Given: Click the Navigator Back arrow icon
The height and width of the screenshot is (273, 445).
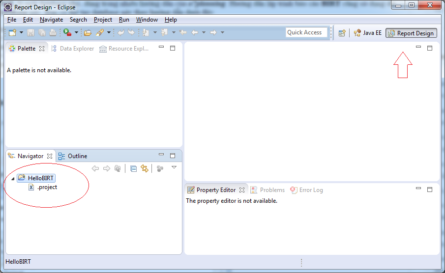Looking at the screenshot, I should (x=95, y=168).
